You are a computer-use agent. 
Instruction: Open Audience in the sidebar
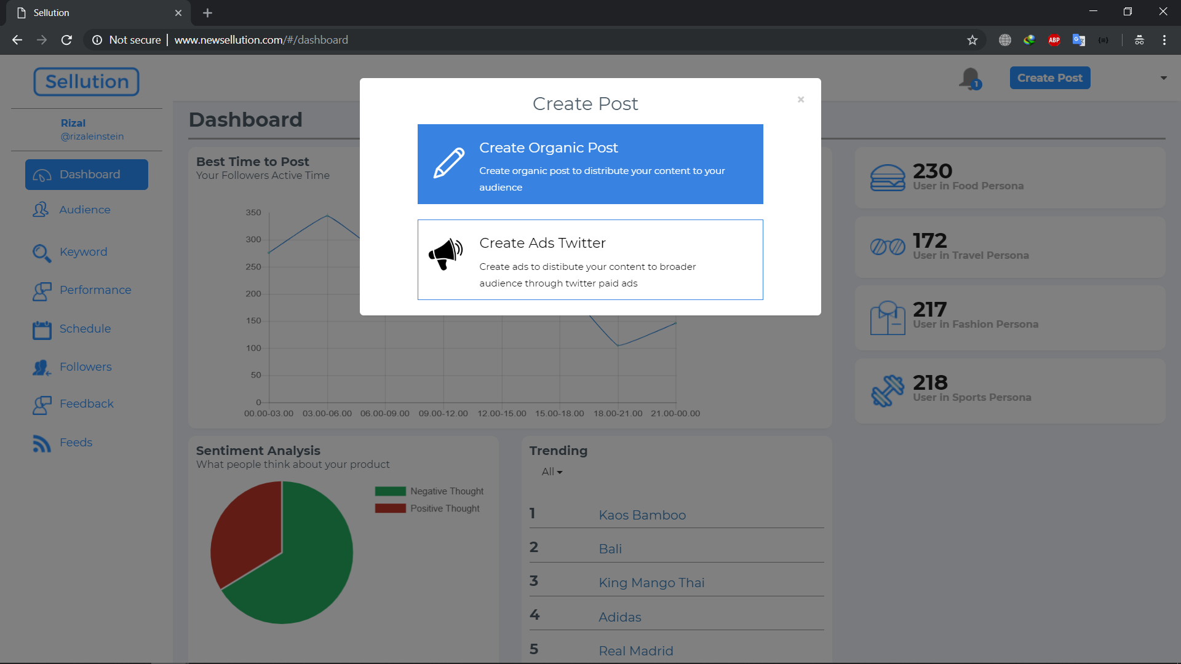84,210
